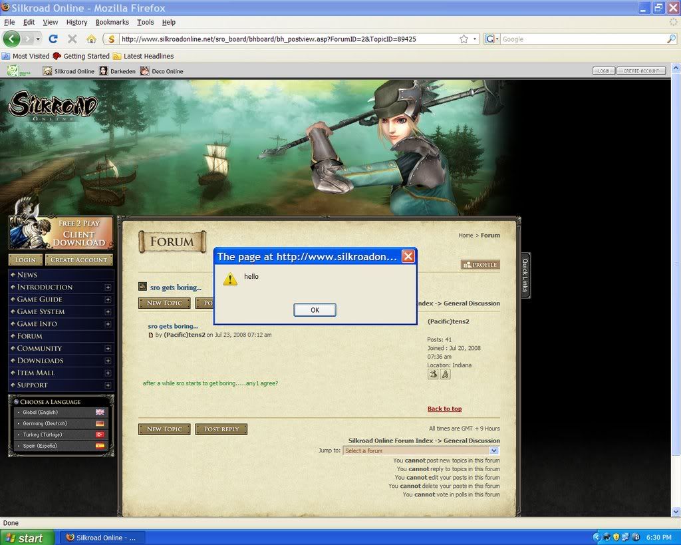The image size is (681, 545).
Task: Bookmark this page with the star icon
Action: [464, 39]
